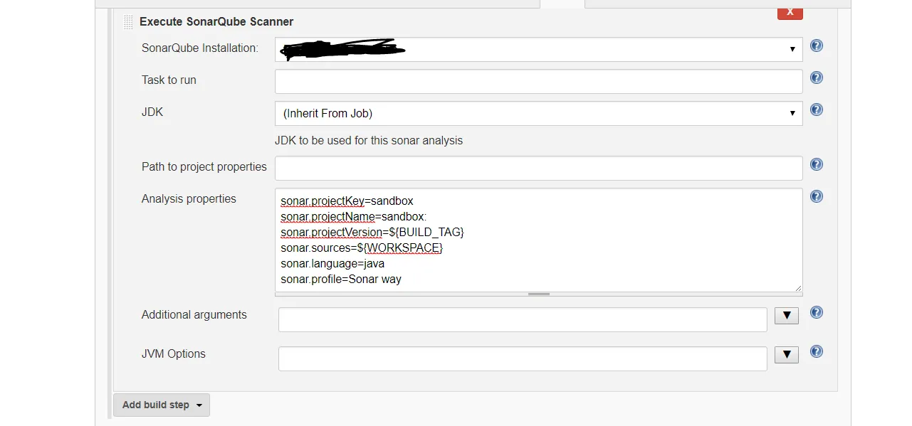
Task: Open the JDK selection dropdown
Action: pyautogui.click(x=538, y=113)
